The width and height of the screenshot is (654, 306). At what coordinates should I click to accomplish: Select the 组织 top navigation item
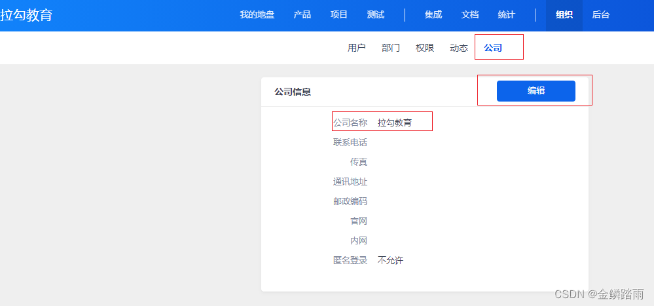click(x=564, y=15)
